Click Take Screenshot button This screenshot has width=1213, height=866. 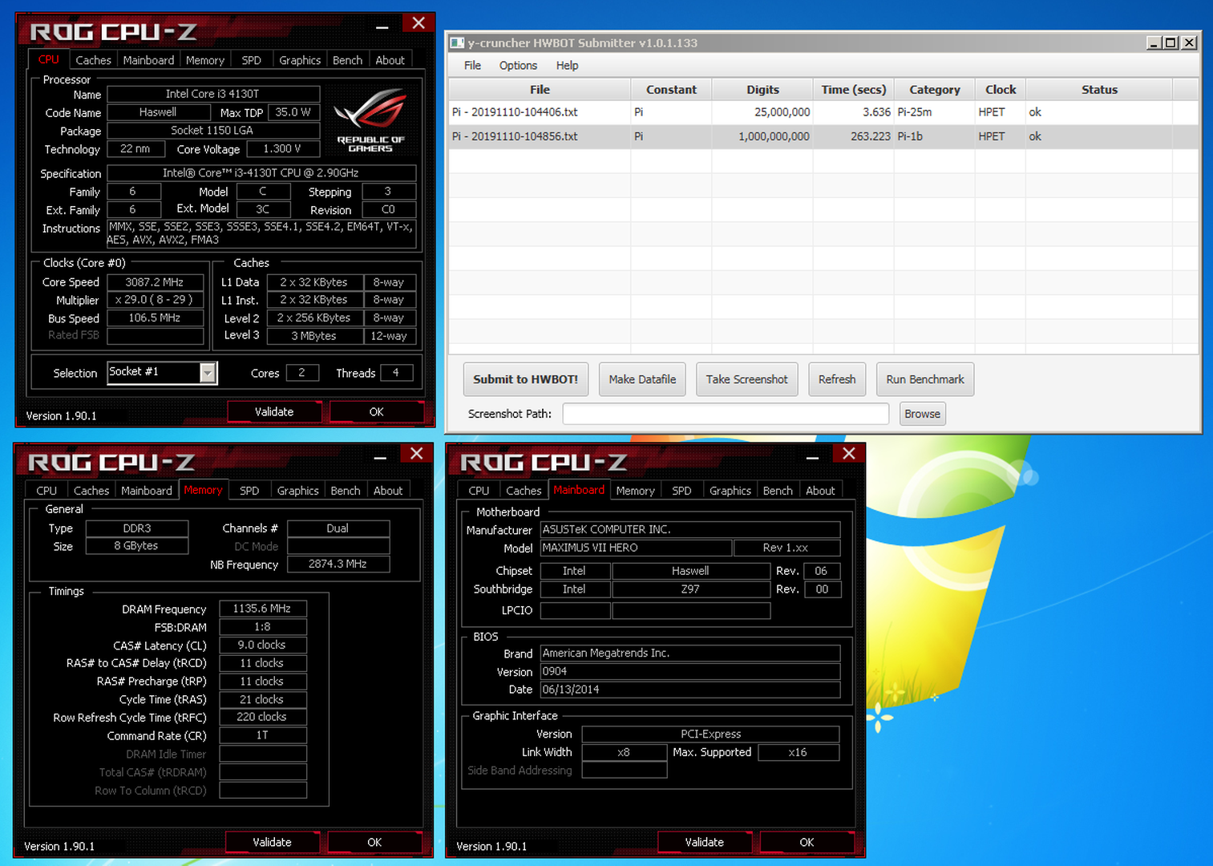pyautogui.click(x=747, y=379)
